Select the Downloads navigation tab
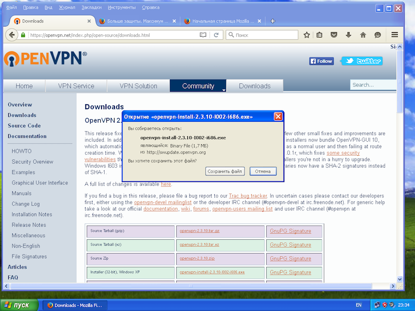 (255, 86)
